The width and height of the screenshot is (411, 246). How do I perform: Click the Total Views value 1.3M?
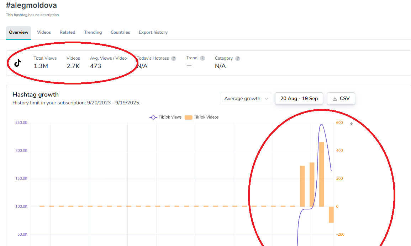[41, 66]
